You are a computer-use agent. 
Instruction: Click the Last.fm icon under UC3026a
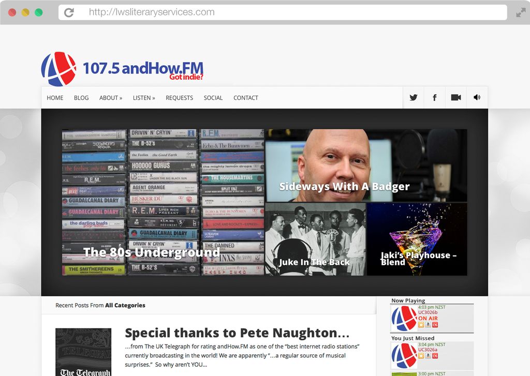[x=435, y=355]
